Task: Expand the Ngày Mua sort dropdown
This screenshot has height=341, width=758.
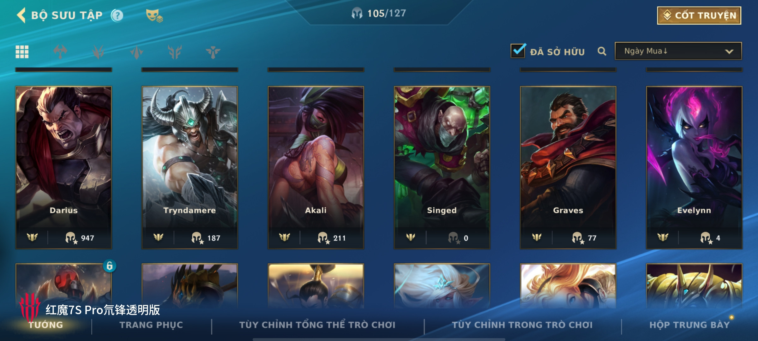Action: coord(678,51)
